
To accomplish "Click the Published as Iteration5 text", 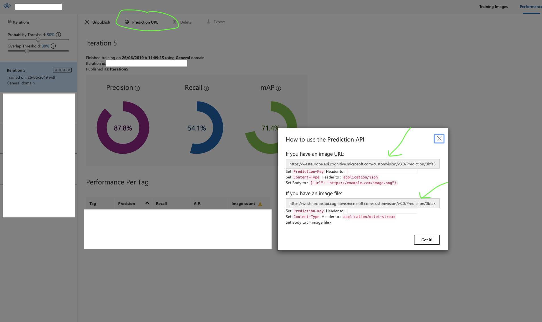I will coord(107,69).
